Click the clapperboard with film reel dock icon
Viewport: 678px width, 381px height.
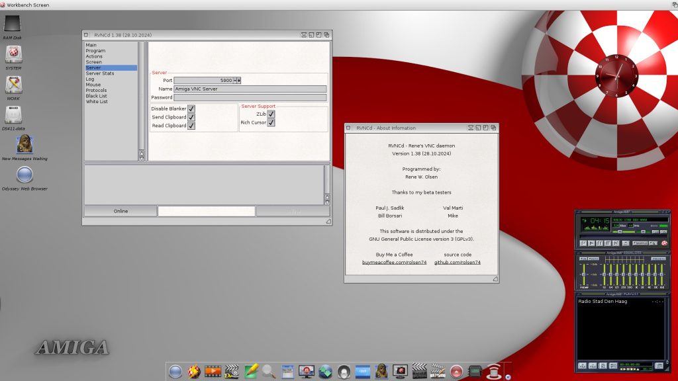(232, 372)
